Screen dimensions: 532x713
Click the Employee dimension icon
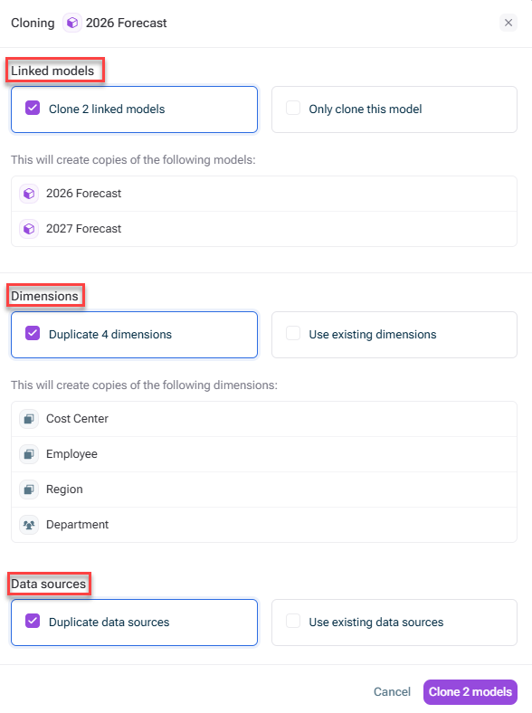click(x=29, y=454)
